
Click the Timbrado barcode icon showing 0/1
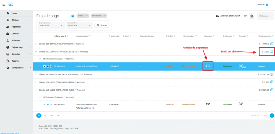tap(241, 66)
